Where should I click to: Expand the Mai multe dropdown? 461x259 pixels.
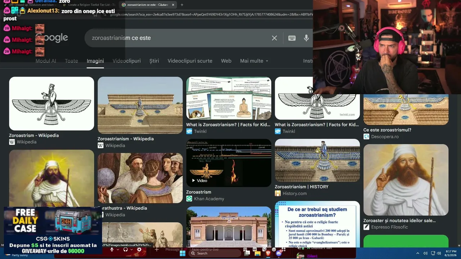(254, 61)
